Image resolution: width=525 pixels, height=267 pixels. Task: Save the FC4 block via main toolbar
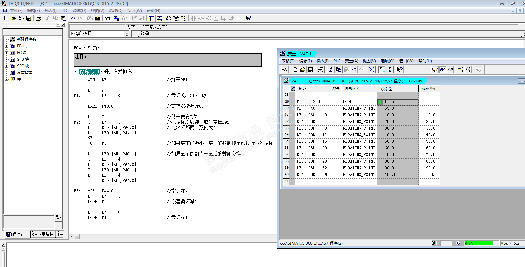tap(29, 18)
